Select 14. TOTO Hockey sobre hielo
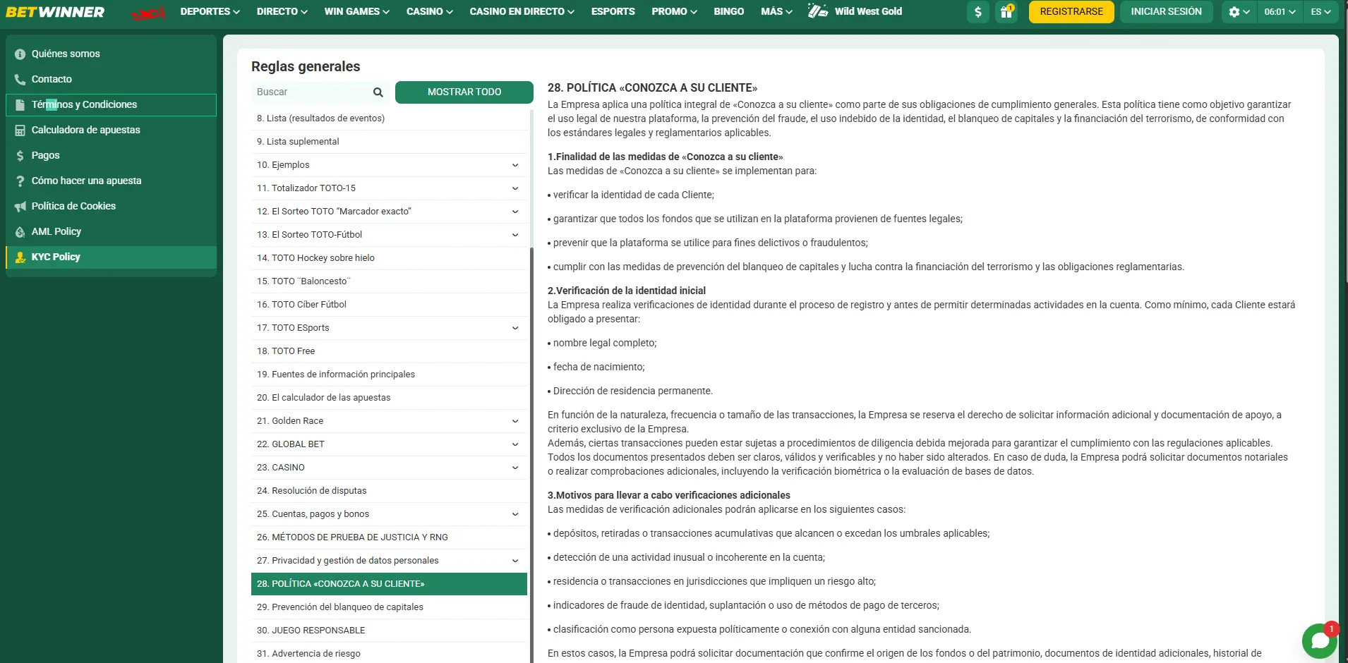The image size is (1348, 663). [x=389, y=258]
